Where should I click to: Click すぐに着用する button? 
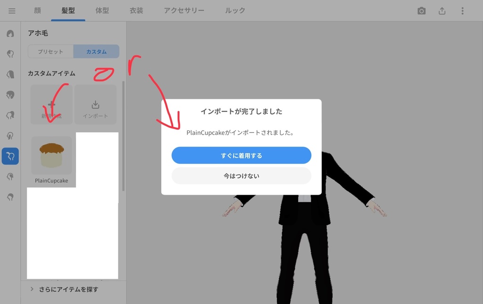pyautogui.click(x=241, y=155)
